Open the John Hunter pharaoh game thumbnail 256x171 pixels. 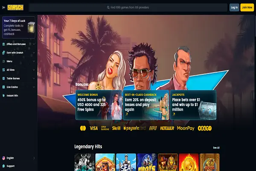click(168, 162)
